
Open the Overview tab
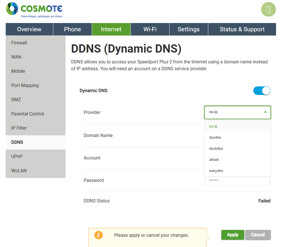coord(29,29)
